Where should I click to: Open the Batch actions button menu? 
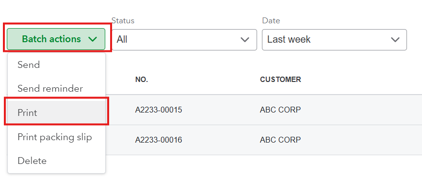pyautogui.click(x=51, y=39)
